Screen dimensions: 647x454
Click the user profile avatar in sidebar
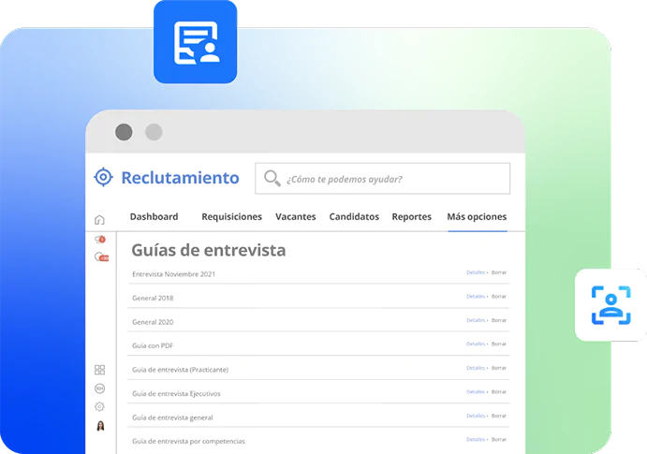(100, 426)
